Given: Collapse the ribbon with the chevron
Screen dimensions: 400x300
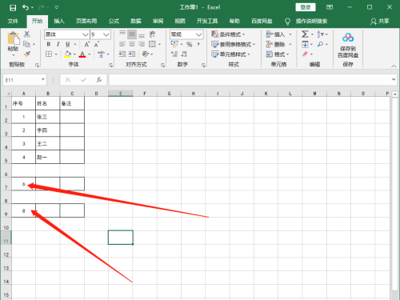Looking at the screenshot, I should pyautogui.click(x=394, y=66).
